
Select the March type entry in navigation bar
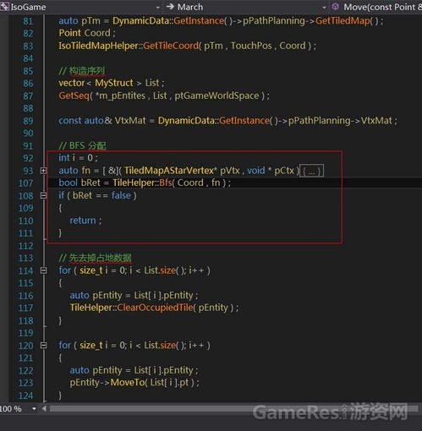pos(190,7)
